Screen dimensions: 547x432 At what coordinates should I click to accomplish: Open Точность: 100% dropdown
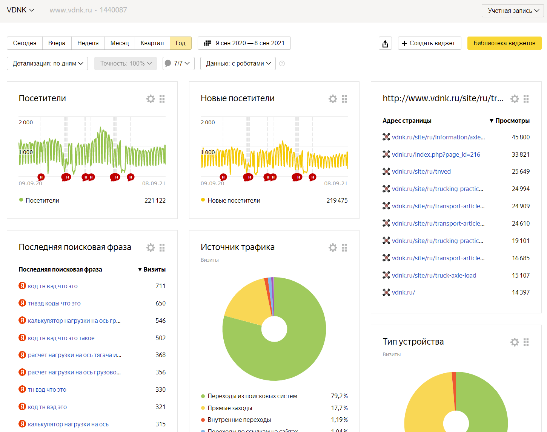coord(126,64)
